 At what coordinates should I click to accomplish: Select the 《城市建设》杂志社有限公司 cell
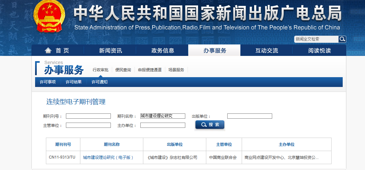pos(174,158)
